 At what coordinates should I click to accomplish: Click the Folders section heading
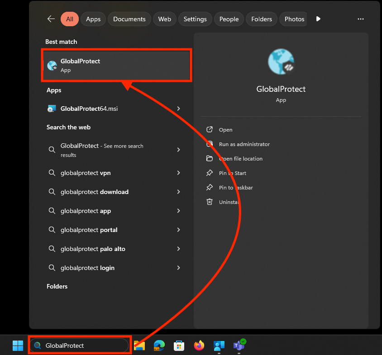tap(57, 286)
